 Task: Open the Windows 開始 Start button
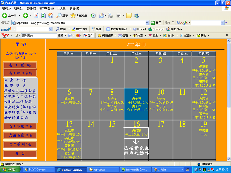(x=10, y=170)
